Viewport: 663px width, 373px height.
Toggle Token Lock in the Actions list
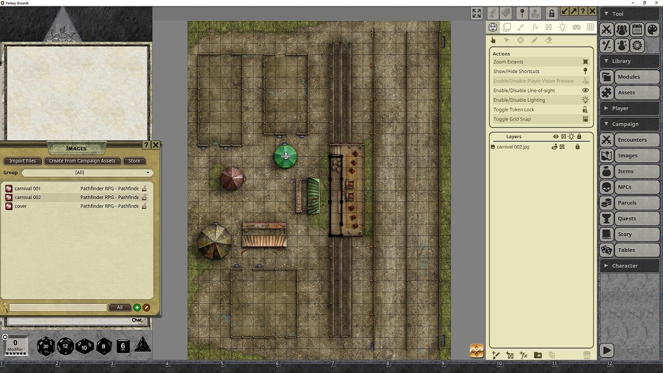[x=528, y=109]
